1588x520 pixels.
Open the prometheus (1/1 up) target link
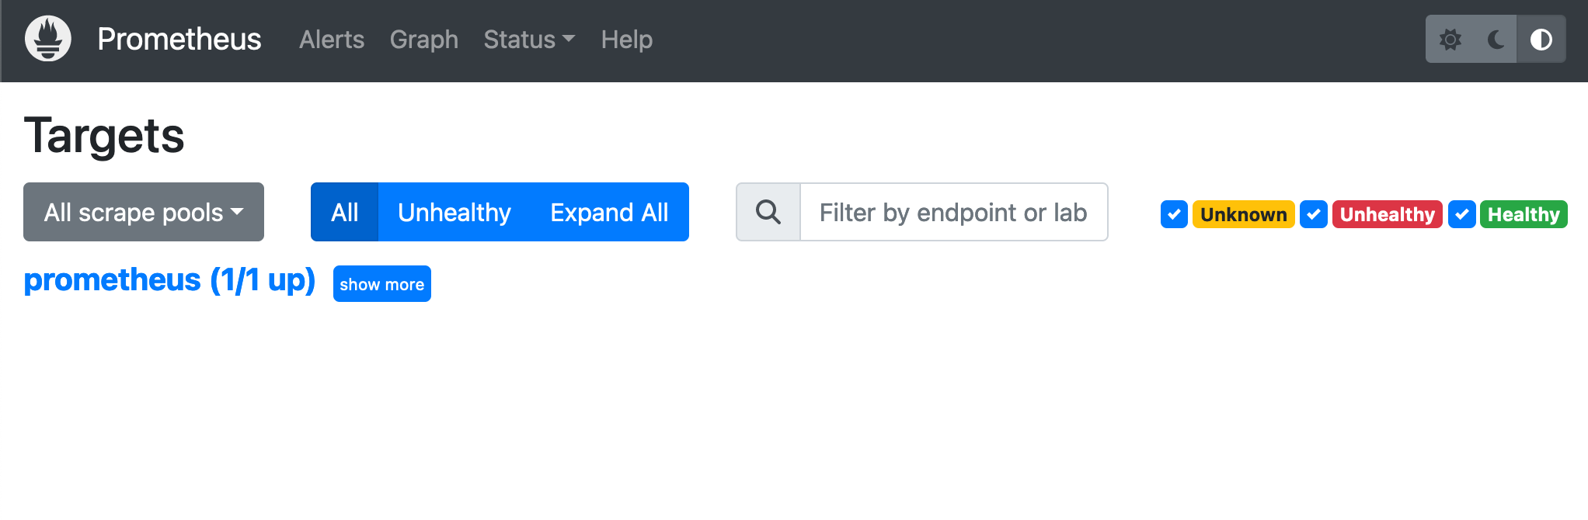169,280
